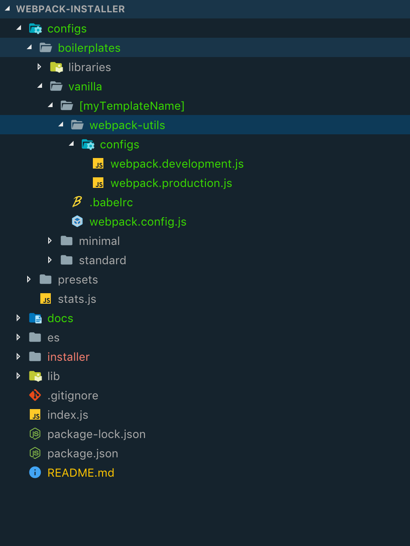This screenshot has width=410, height=546.
Task: Select the standard folder label
Action: tap(102, 260)
